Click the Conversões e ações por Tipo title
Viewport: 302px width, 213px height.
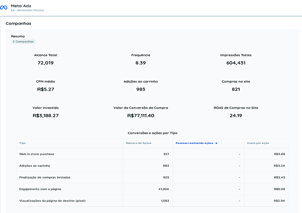tap(152, 133)
